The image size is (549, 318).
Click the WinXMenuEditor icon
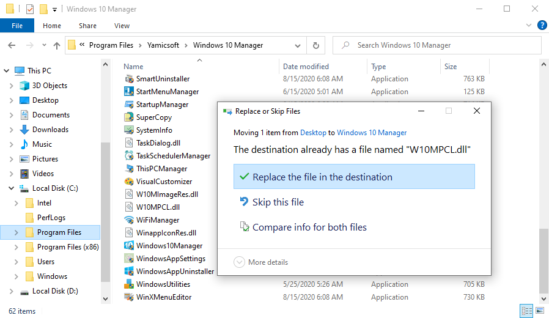129,297
